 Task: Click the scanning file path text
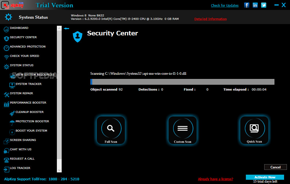(138, 74)
